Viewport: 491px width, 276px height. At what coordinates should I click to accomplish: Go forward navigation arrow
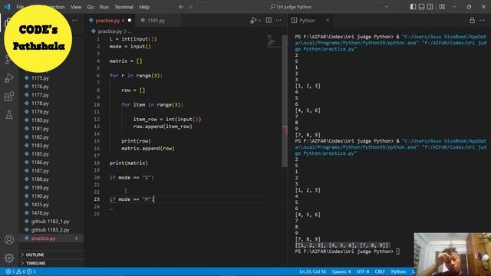click(x=190, y=7)
